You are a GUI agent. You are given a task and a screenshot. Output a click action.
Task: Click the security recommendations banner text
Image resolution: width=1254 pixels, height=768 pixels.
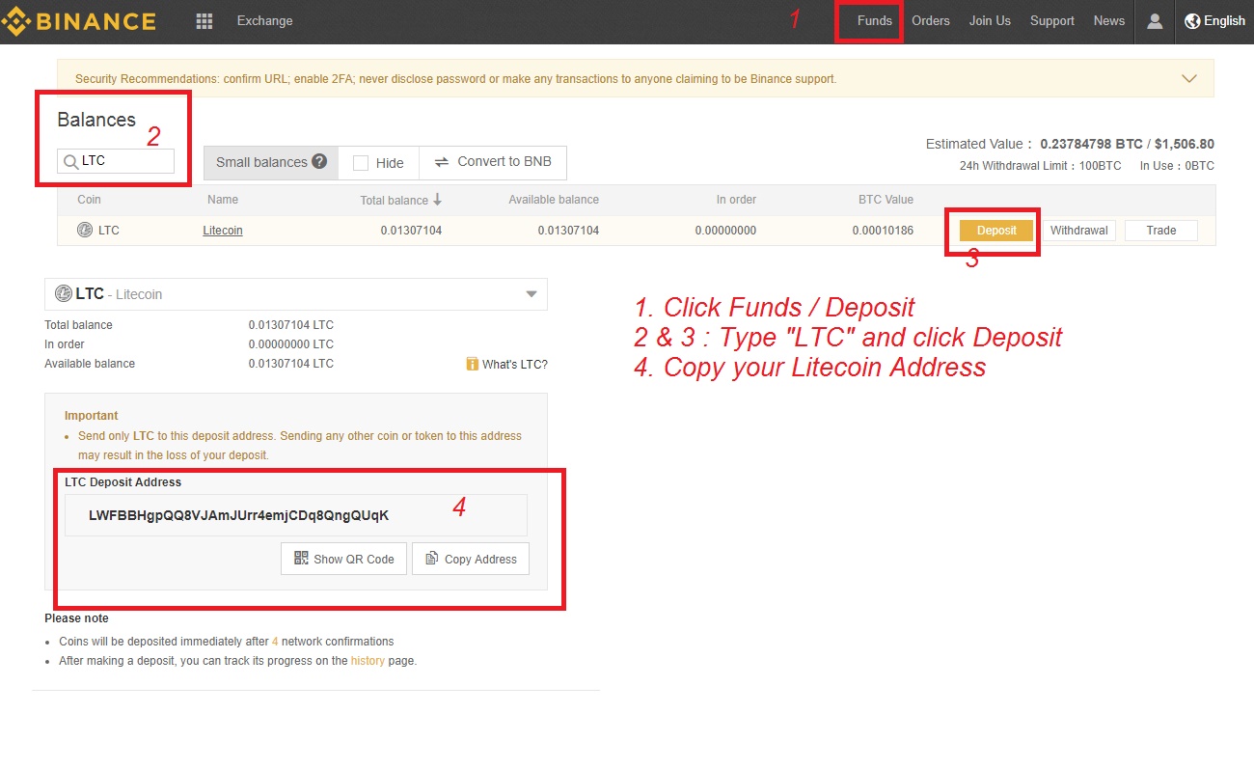(x=455, y=79)
